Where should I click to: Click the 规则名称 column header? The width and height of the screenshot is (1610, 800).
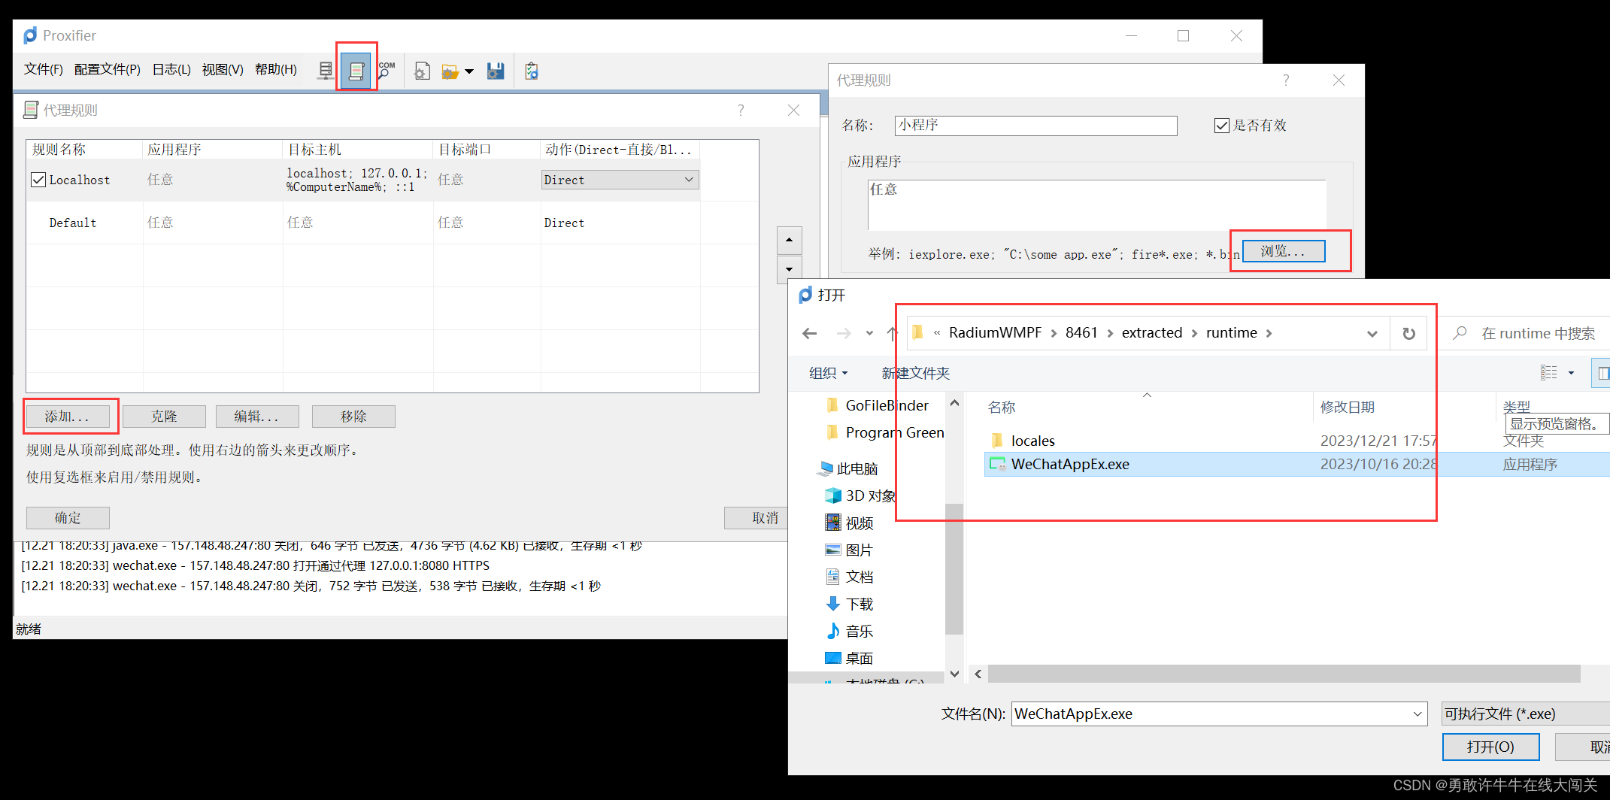pyautogui.click(x=84, y=150)
